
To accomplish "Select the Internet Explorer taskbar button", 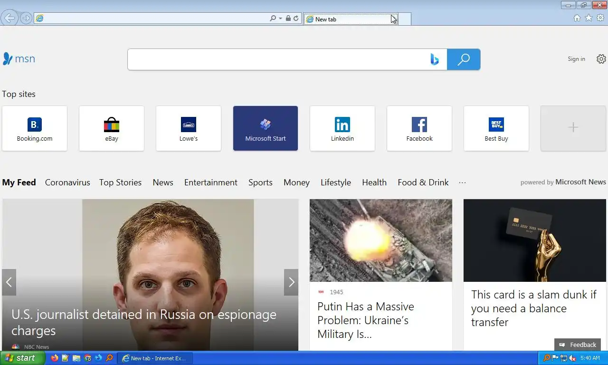I will click(x=155, y=358).
